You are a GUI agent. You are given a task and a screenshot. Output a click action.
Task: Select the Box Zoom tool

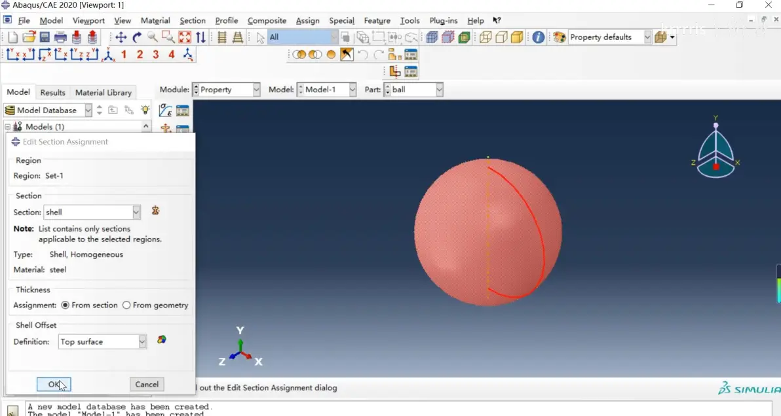(168, 37)
